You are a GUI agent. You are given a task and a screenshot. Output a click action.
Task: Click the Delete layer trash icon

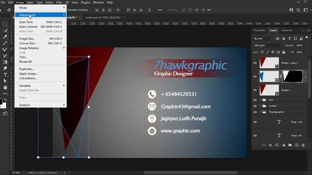(303, 145)
